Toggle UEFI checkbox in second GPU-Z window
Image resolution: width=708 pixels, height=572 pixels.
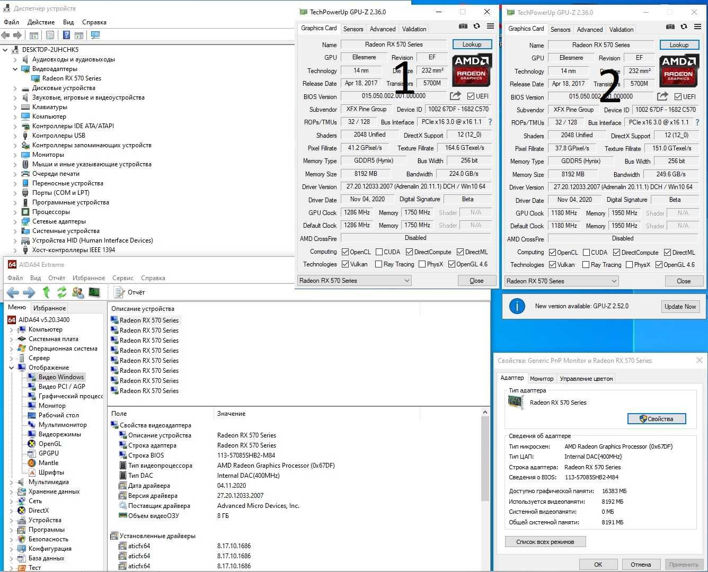point(678,97)
